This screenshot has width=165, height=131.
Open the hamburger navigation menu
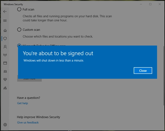(x=5, y=21)
